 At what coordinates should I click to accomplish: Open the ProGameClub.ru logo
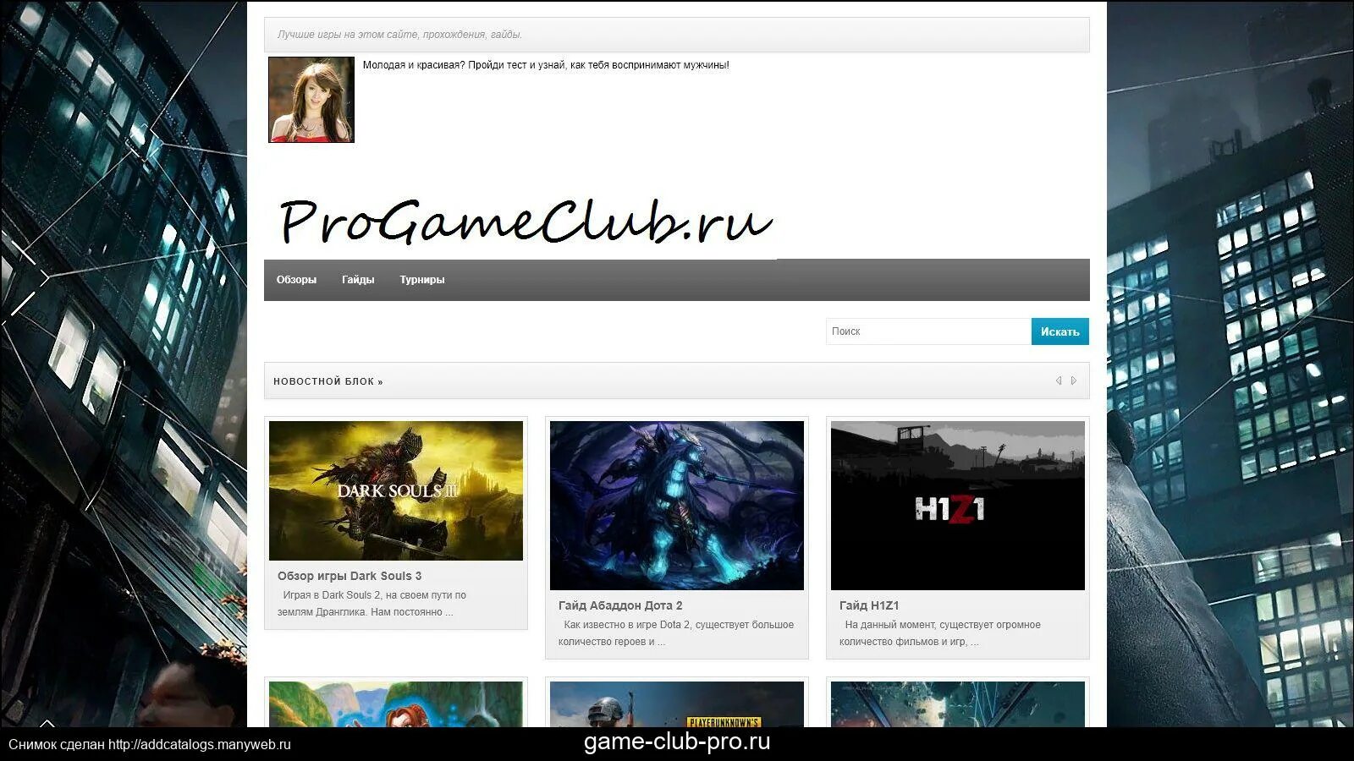(525, 222)
